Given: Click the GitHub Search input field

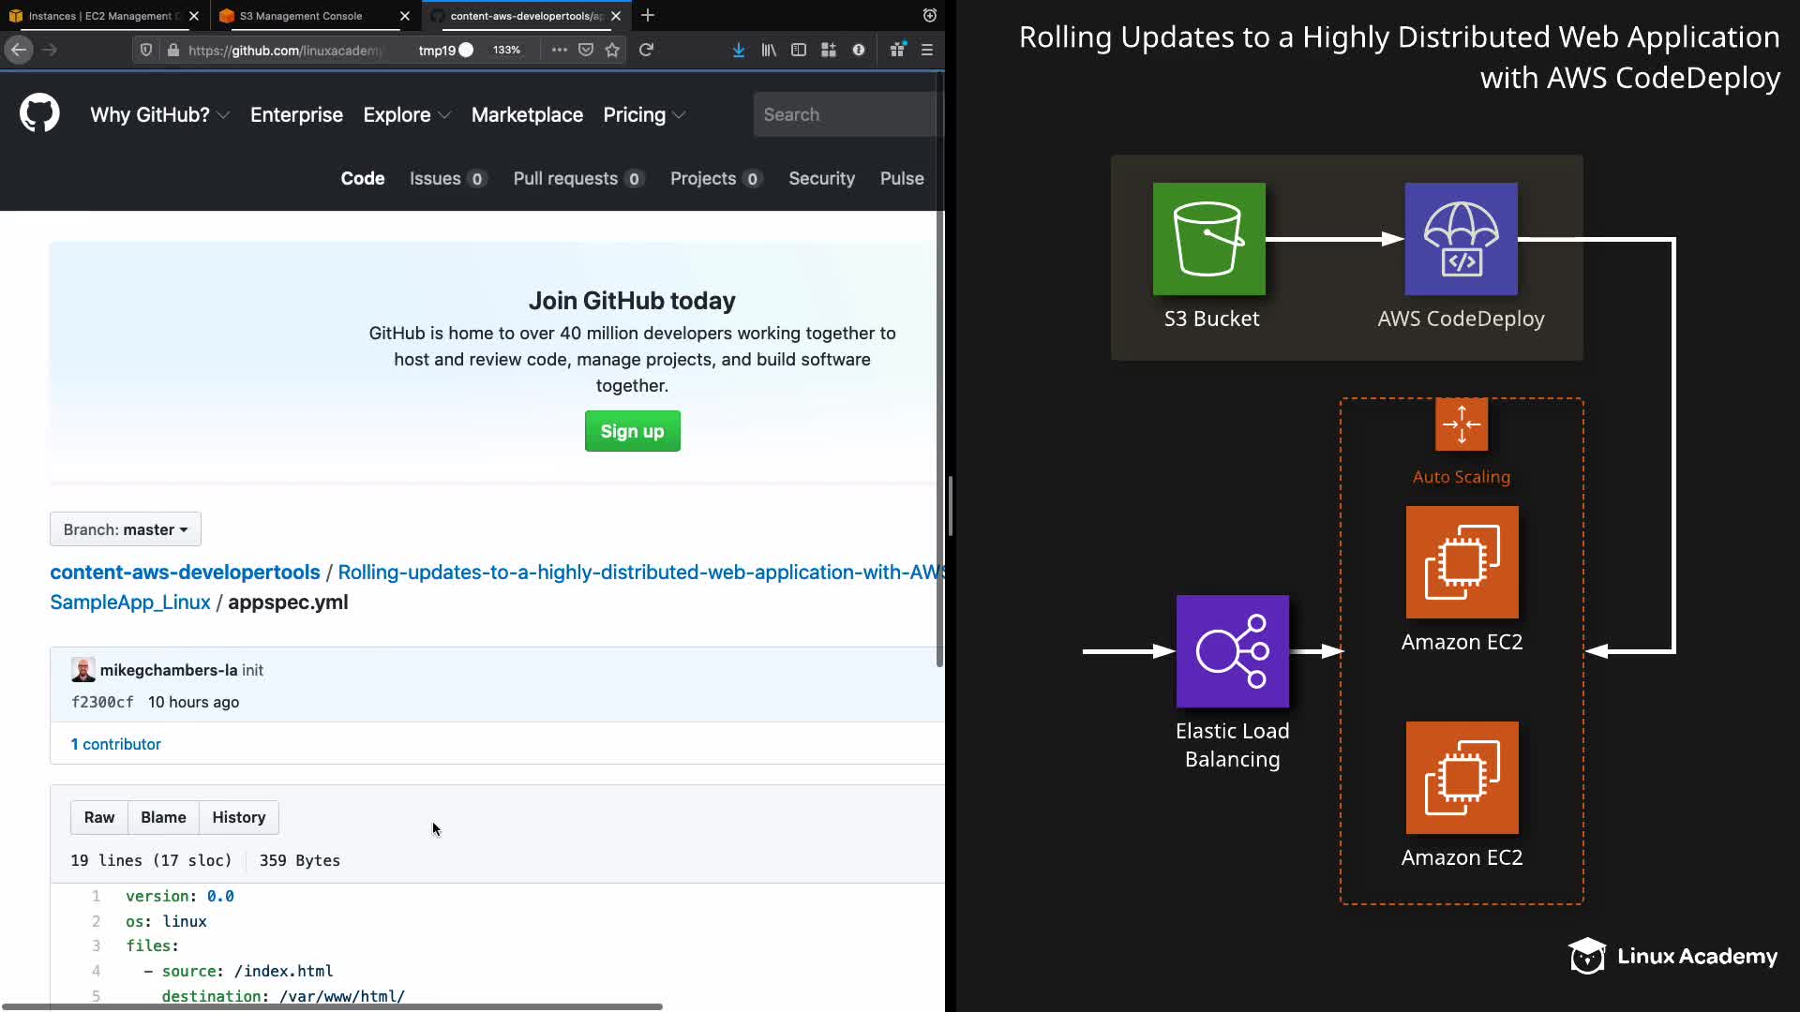Looking at the screenshot, I should pos(844,114).
